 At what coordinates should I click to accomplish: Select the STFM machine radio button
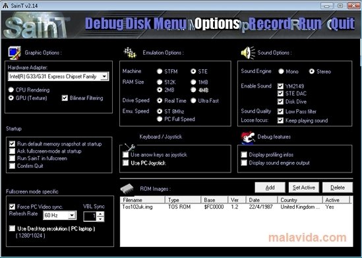click(x=160, y=71)
